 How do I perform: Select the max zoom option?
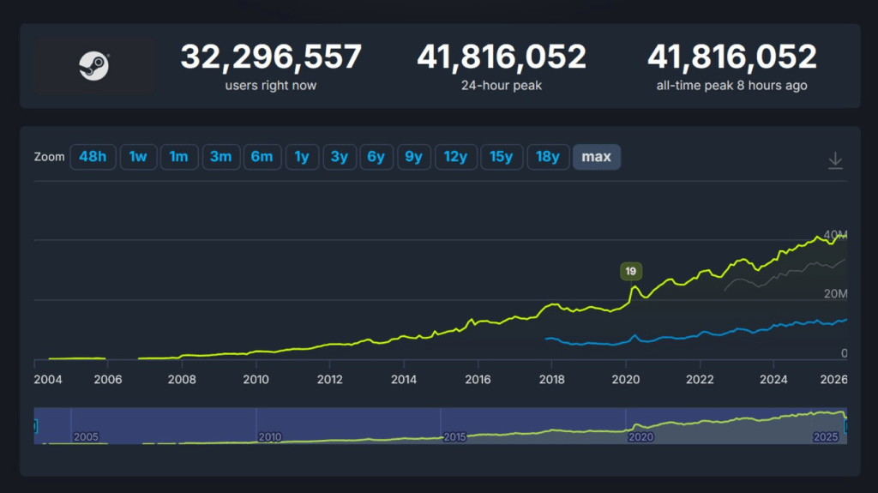point(596,157)
